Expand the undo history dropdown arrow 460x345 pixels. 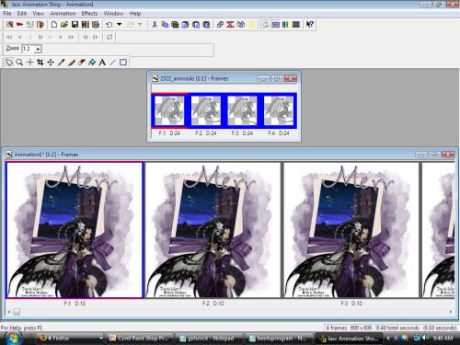[x=120, y=25]
